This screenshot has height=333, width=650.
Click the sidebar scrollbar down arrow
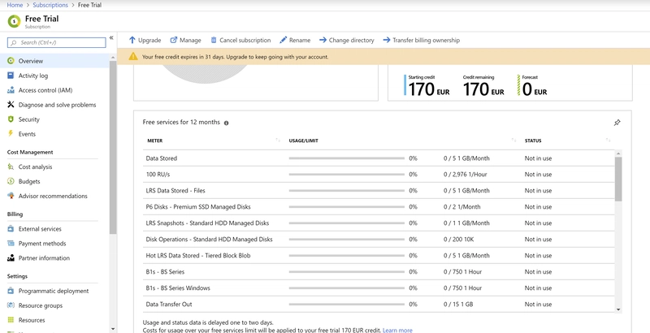113,329
